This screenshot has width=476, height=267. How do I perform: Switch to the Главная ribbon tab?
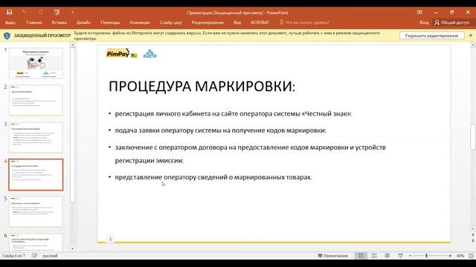pos(34,22)
